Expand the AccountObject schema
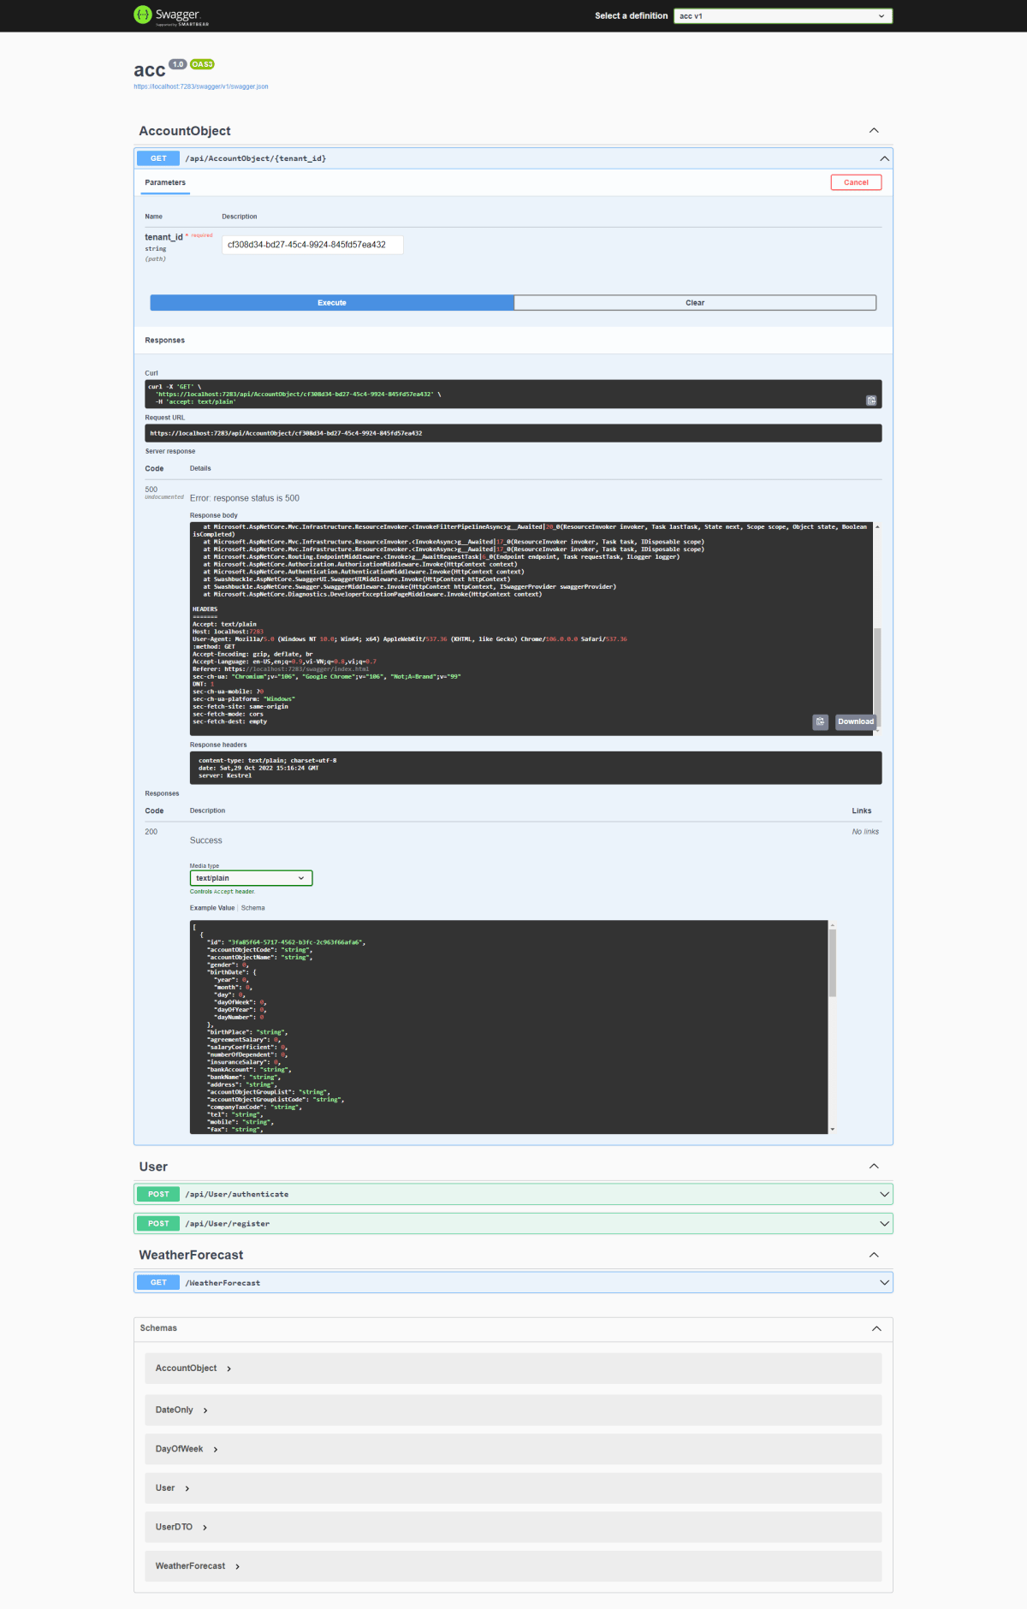The width and height of the screenshot is (1027, 1609). pyautogui.click(x=193, y=1369)
